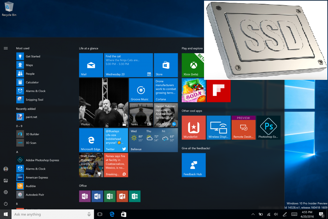Open the Calendar tile showing Wednesday 20
328x219 pixels.
click(128, 65)
